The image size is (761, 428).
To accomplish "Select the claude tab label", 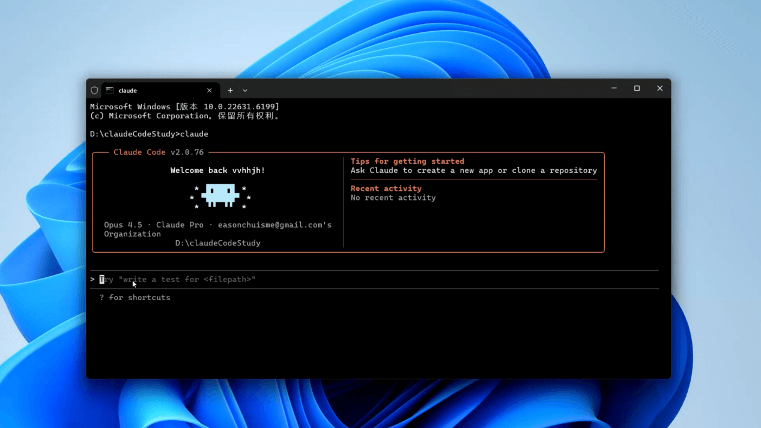I will (128, 91).
